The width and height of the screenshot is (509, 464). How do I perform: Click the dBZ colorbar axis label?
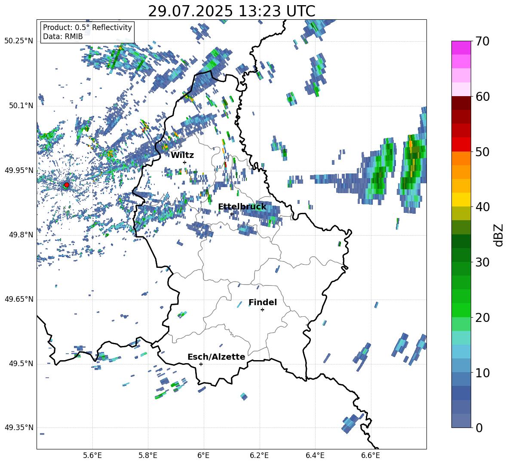click(x=499, y=235)
